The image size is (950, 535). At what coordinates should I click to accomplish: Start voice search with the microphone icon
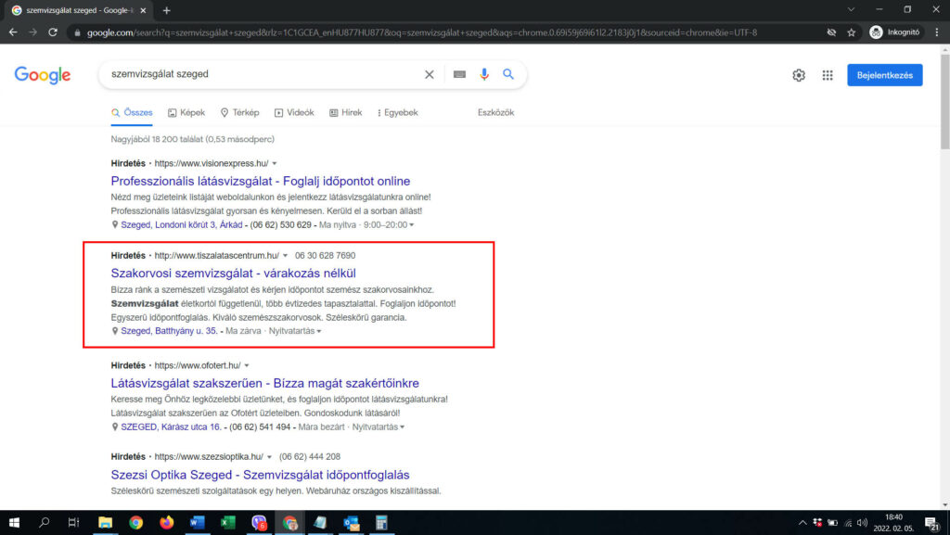click(484, 74)
